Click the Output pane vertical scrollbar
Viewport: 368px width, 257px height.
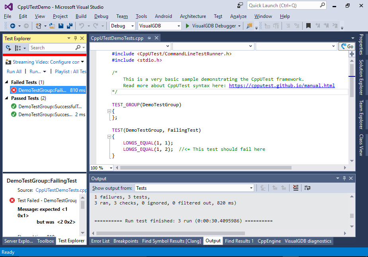point(352,216)
